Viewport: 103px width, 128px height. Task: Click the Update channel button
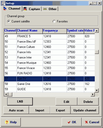85,110
